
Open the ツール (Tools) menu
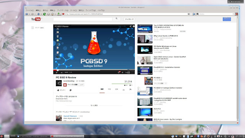pos(73,10)
